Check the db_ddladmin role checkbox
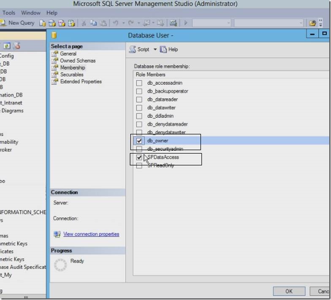The width and height of the screenshot is (331, 300). (x=139, y=116)
